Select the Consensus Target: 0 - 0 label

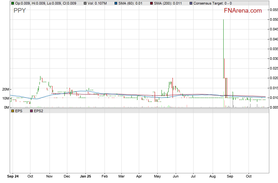click(x=213, y=3)
